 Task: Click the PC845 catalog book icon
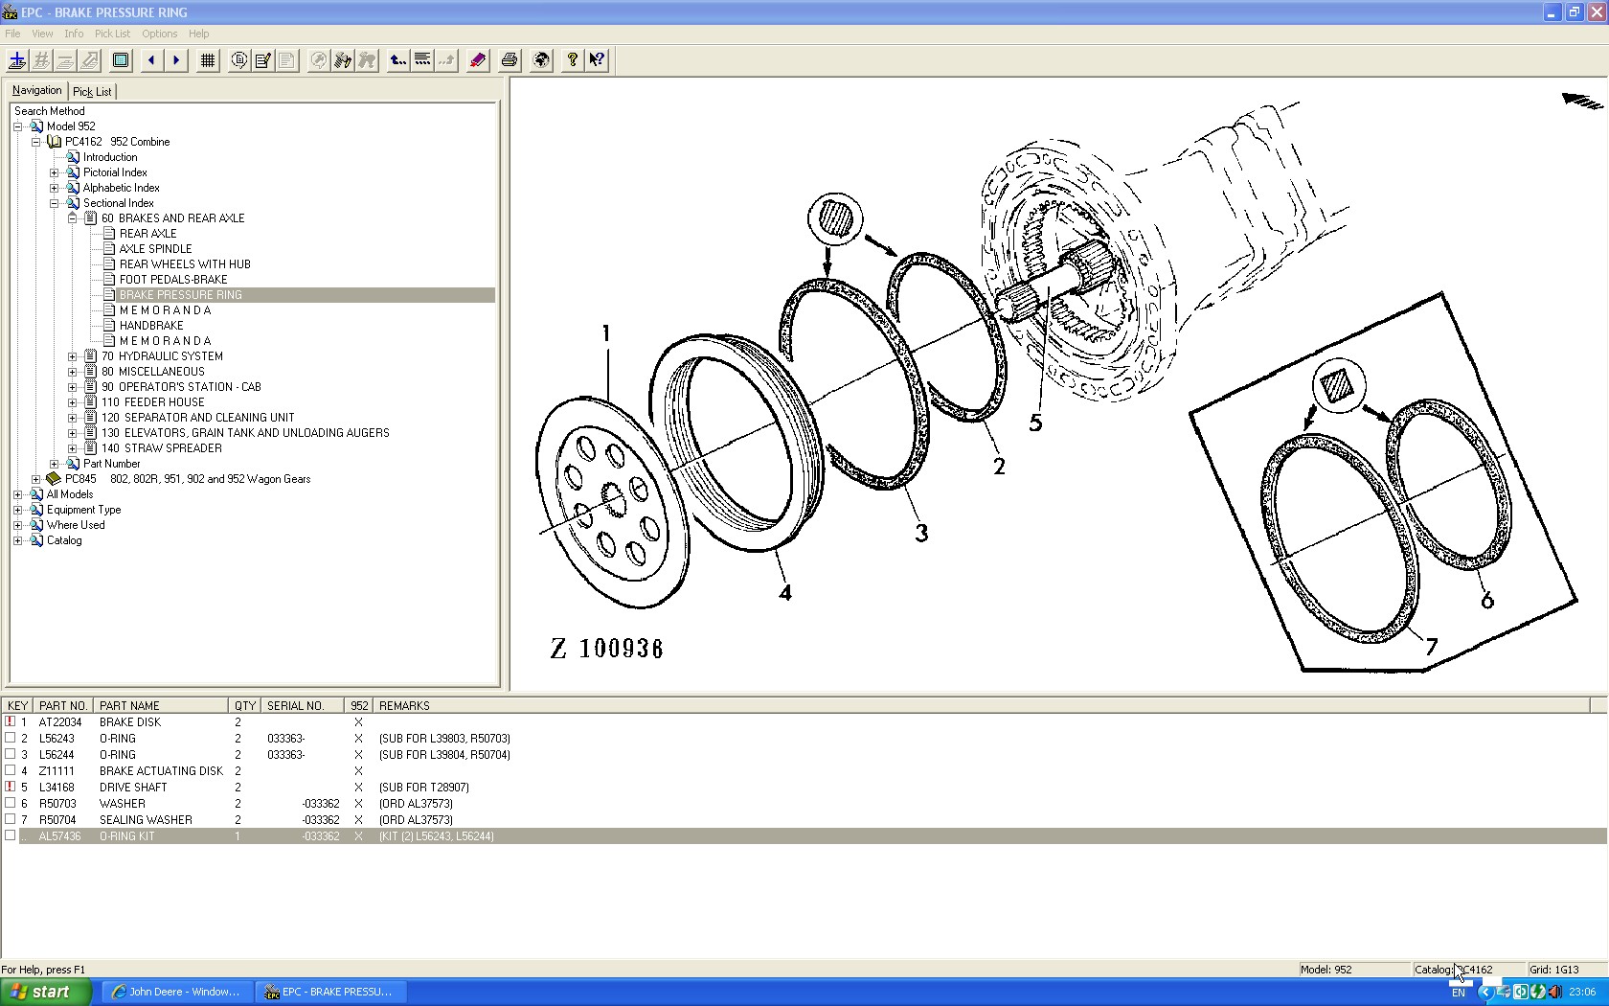coord(55,479)
